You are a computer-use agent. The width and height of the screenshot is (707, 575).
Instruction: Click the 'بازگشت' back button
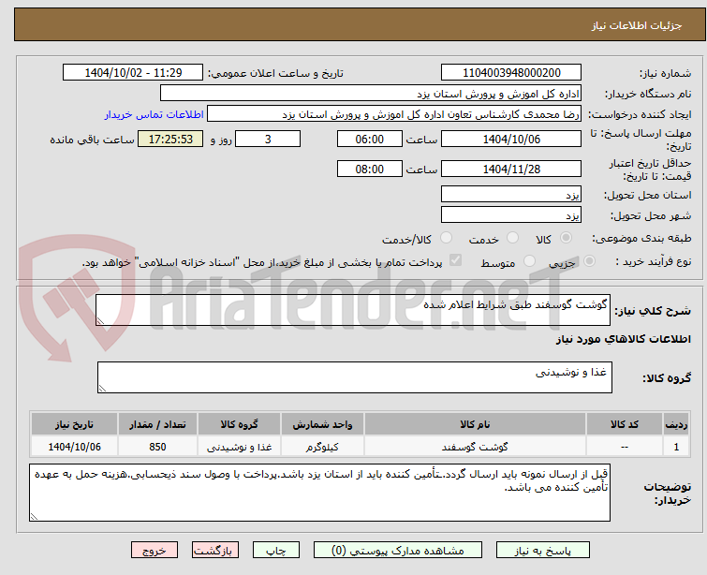(x=215, y=551)
